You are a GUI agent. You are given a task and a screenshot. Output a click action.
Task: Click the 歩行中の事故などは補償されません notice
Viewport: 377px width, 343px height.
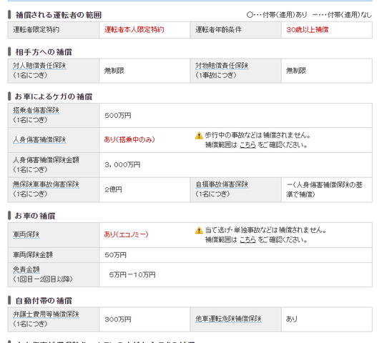pyautogui.click(x=258, y=136)
